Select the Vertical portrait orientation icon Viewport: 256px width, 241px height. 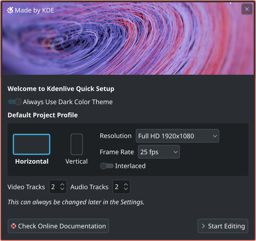point(76,144)
